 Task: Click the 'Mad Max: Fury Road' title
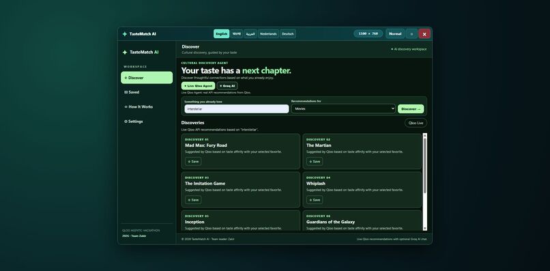(x=206, y=145)
